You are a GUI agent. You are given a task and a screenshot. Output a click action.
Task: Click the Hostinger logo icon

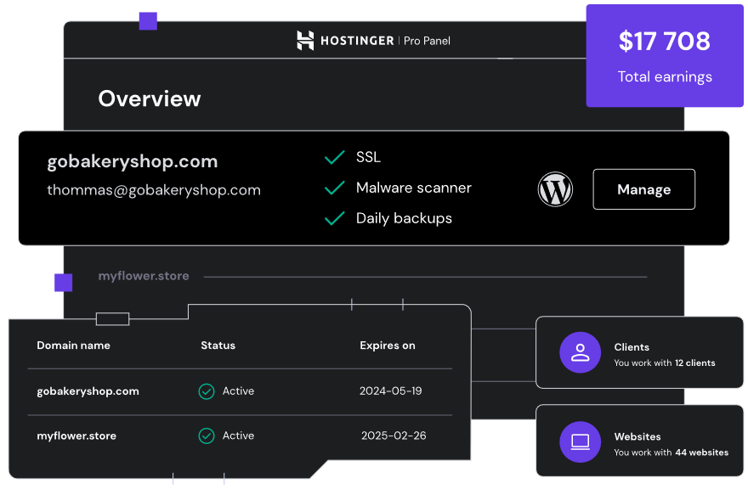[x=305, y=40]
